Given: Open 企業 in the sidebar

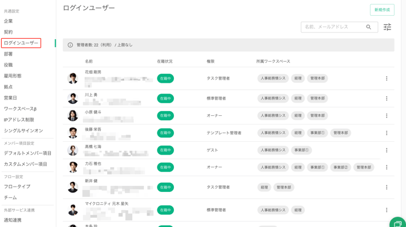Looking at the screenshot, I should (8, 21).
